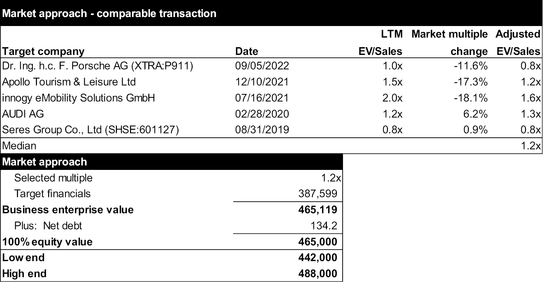Image resolution: width=543 pixels, height=282 pixels.
Task: Select the date 09/05/2022 cell
Action: [x=262, y=66]
